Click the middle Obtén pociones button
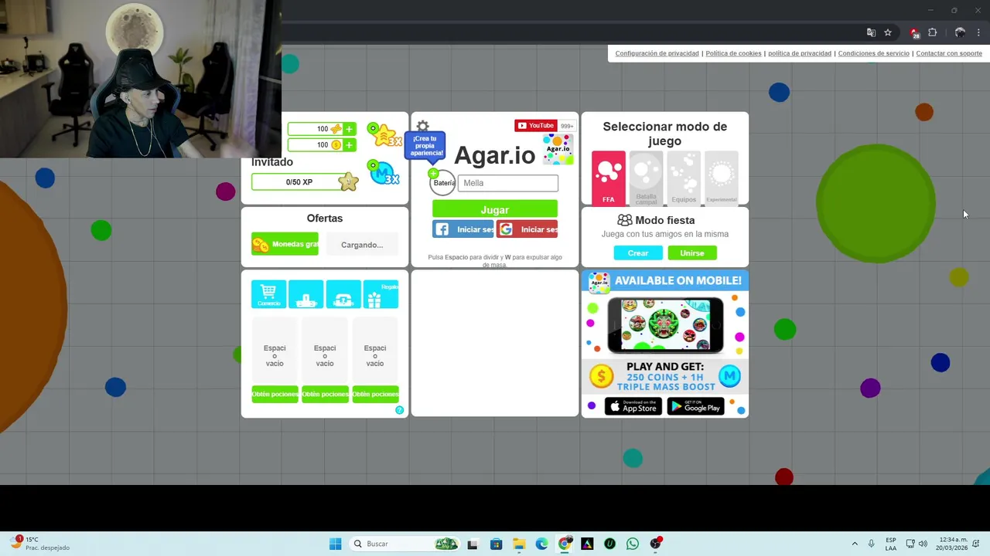The height and width of the screenshot is (556, 990). [x=325, y=394]
